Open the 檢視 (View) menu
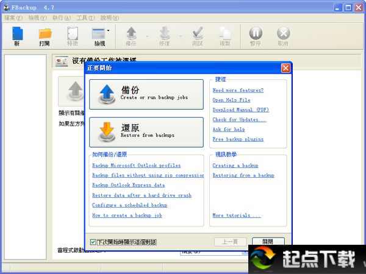The height and width of the screenshot is (274, 366). (x=38, y=18)
